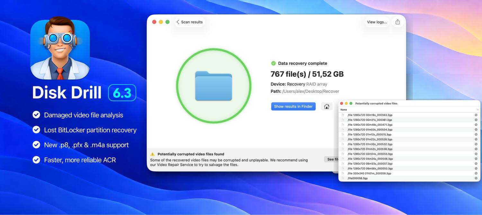Viewport: 482px width, 215px height.
Task: Preview file 01m12s_000515.3gp with its magnifier icon
Action: pyautogui.click(x=476, y=134)
